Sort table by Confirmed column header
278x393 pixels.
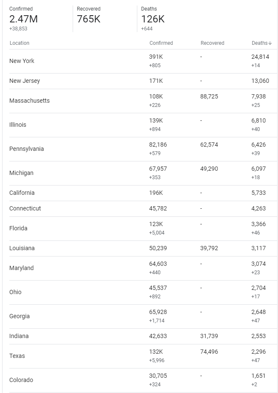click(161, 43)
